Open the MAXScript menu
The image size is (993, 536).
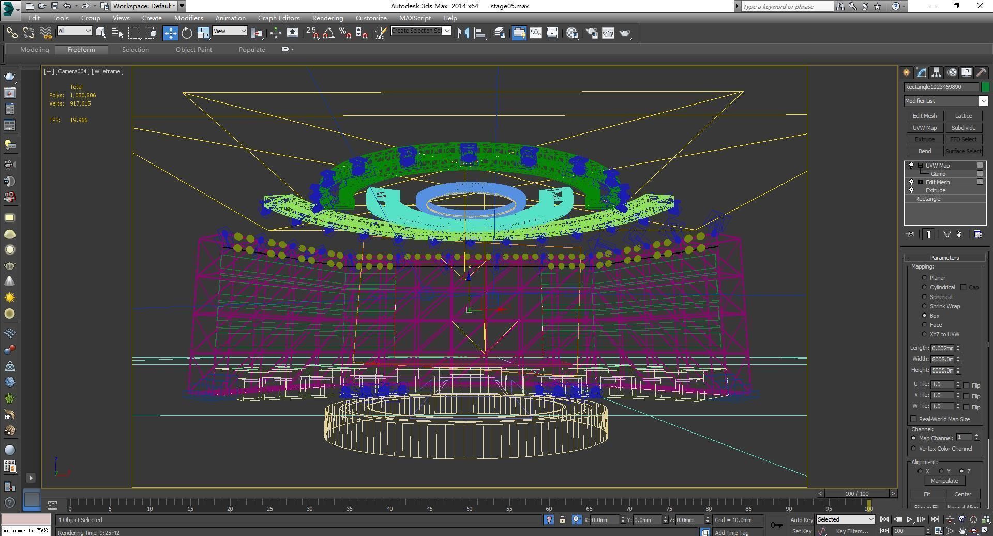coord(415,18)
